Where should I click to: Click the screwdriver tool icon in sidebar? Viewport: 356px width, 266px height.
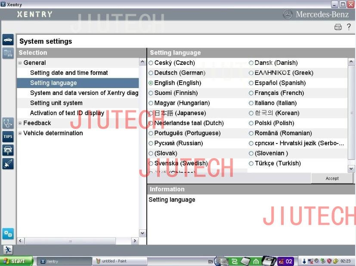[x=8, y=164]
